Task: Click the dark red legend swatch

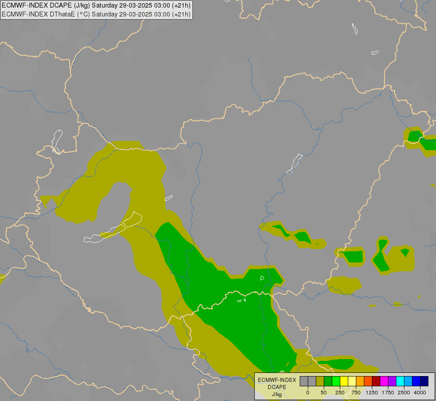Action: (x=376, y=381)
